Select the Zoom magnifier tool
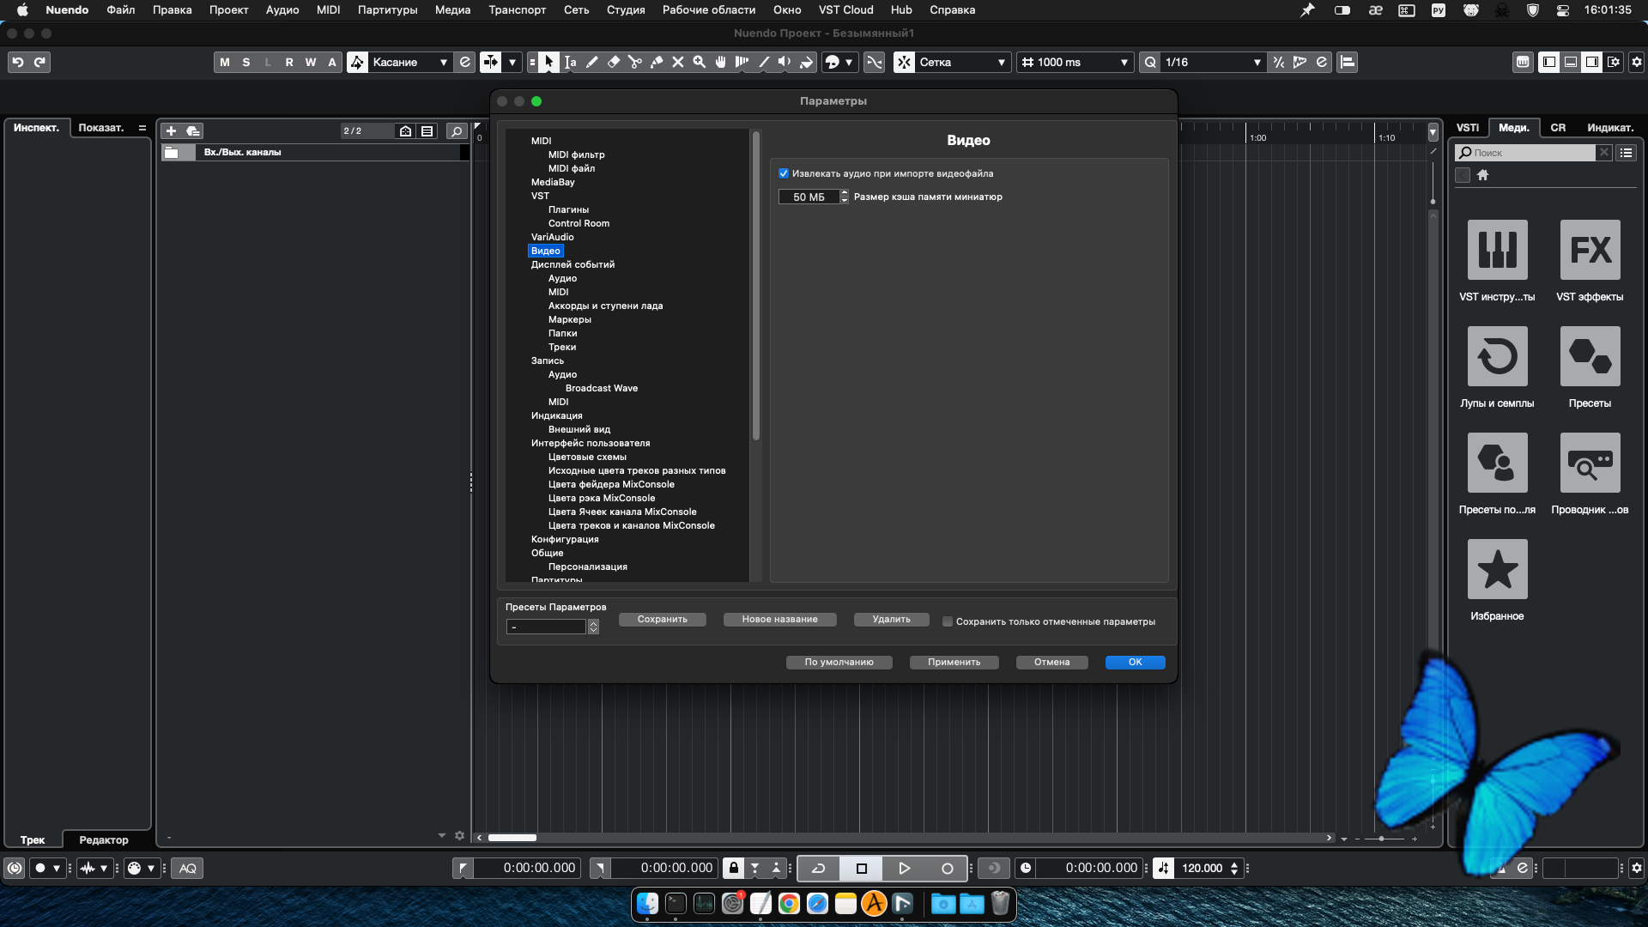This screenshot has height=927, width=1648. (700, 62)
